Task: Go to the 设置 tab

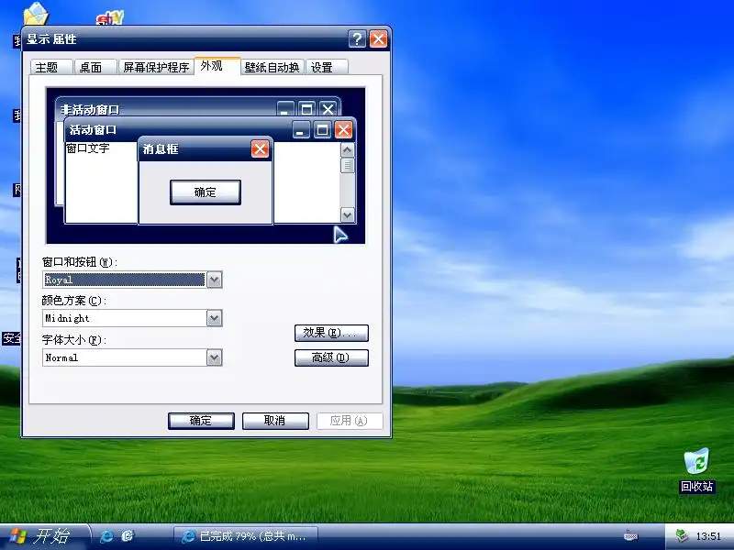Action: (x=327, y=67)
